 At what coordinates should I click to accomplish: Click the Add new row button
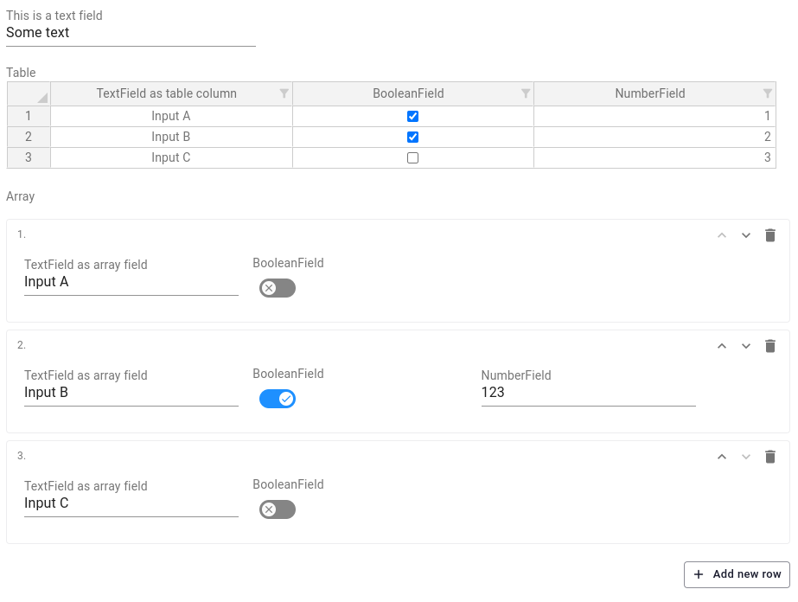[737, 574]
